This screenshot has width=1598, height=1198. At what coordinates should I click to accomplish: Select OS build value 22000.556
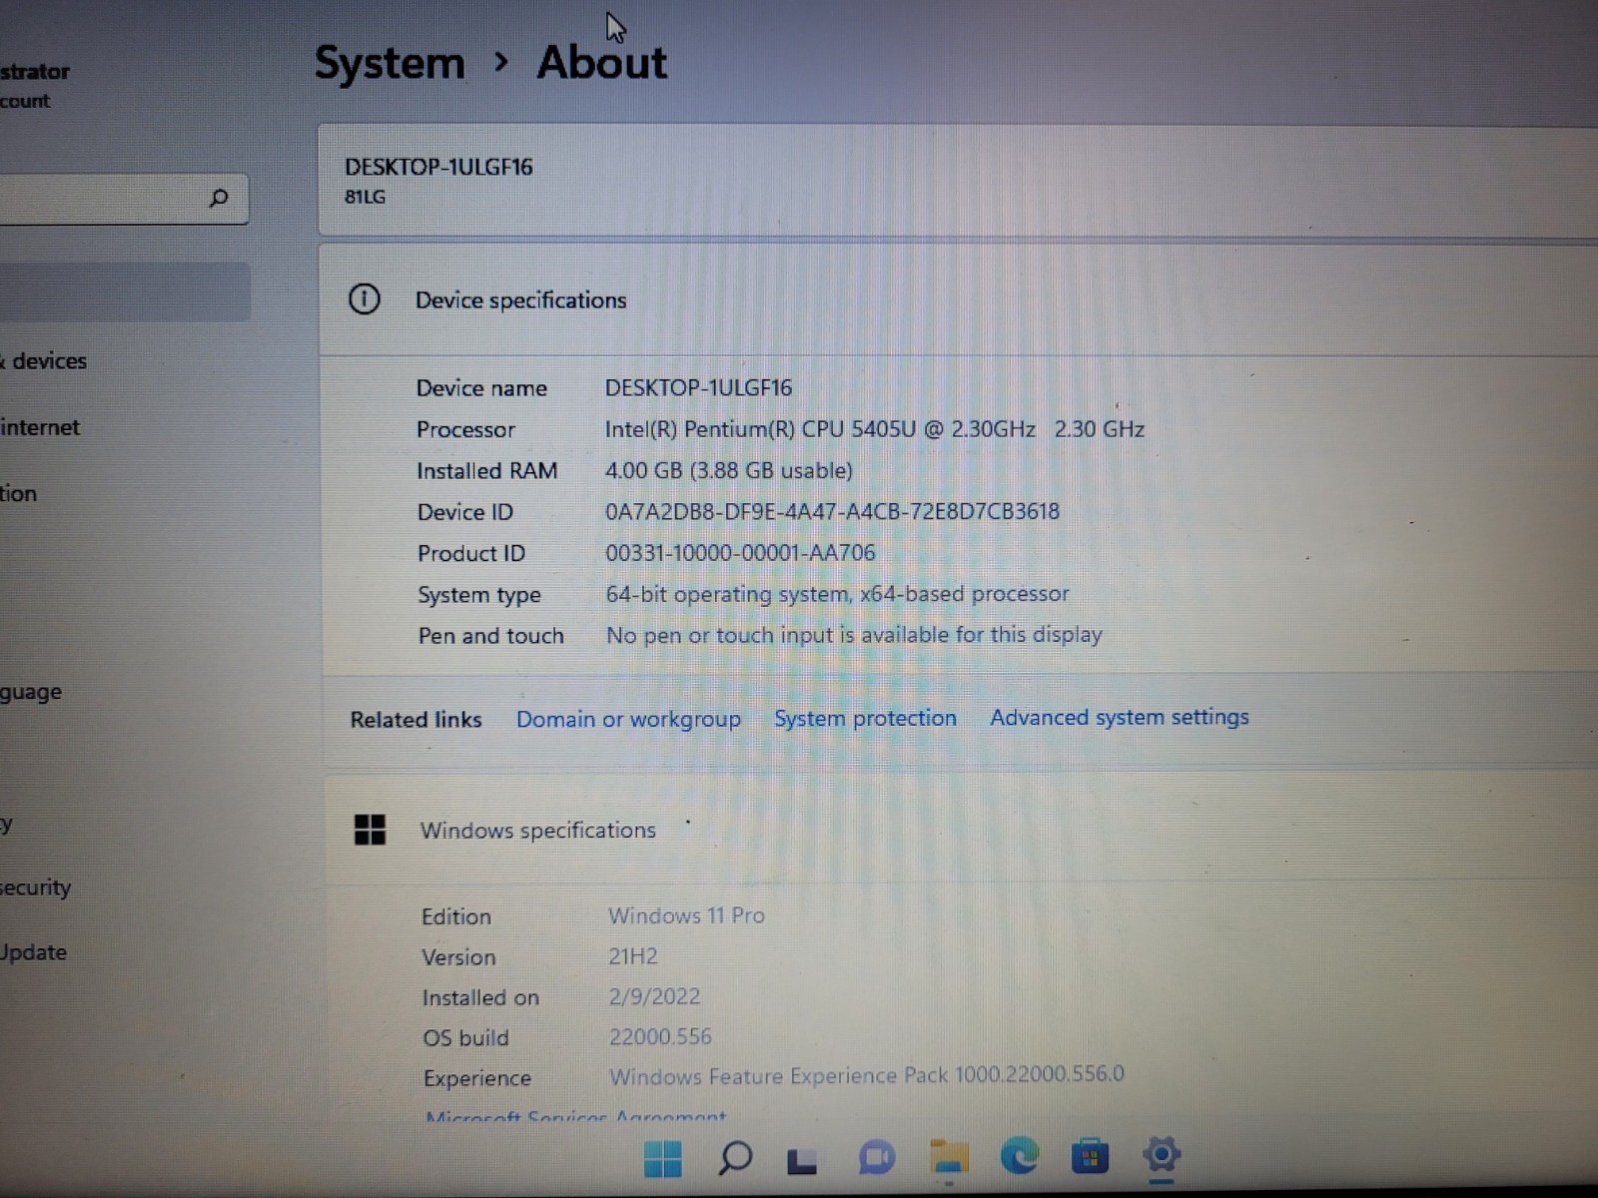point(660,1036)
